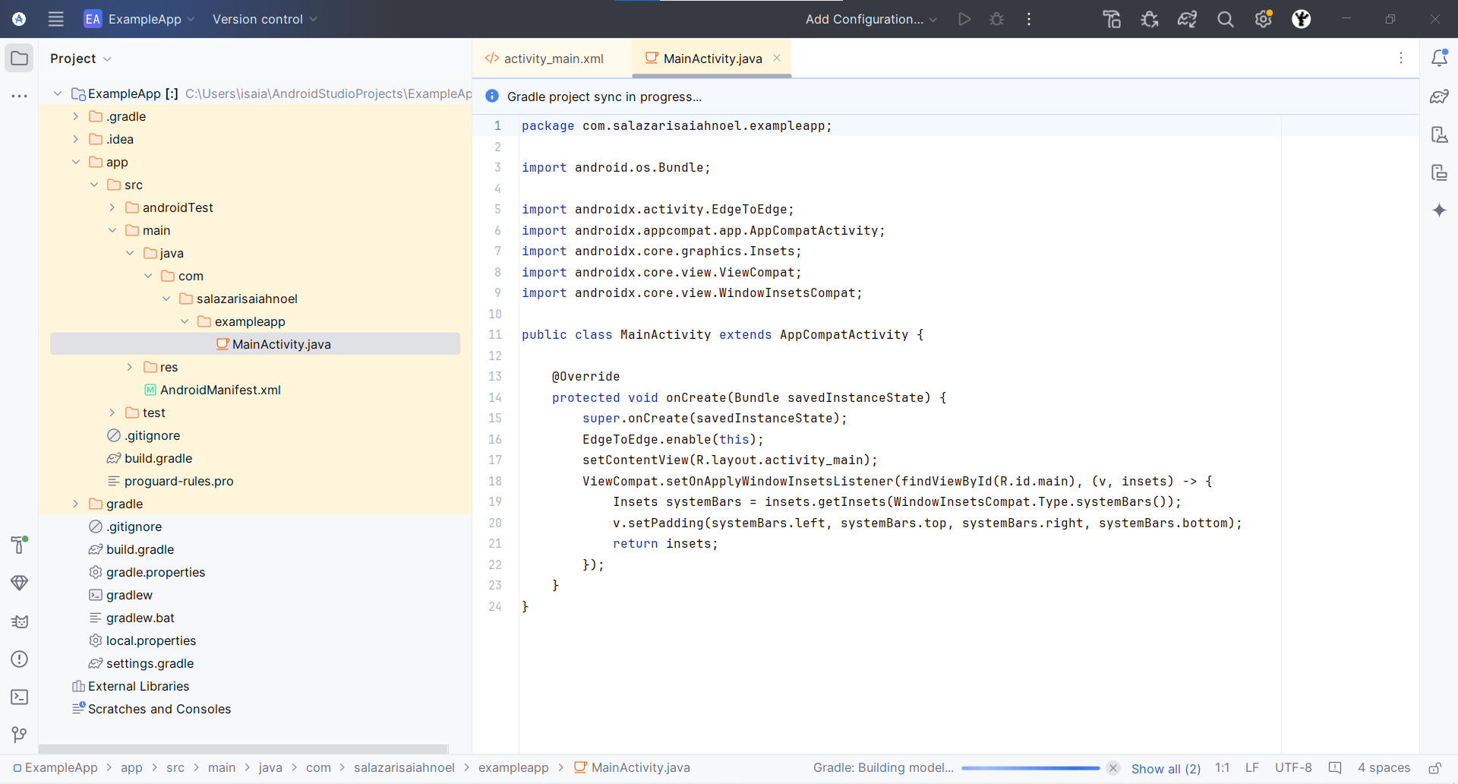
Task: Change the 4 spaces indent setting
Action: pyautogui.click(x=1384, y=768)
